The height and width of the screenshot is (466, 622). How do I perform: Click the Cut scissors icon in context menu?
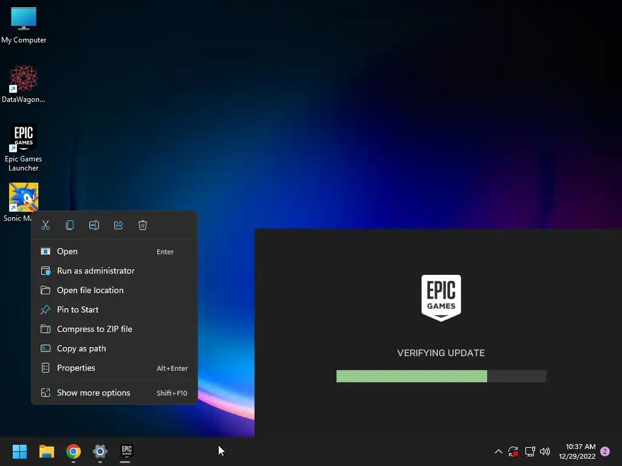tap(46, 225)
